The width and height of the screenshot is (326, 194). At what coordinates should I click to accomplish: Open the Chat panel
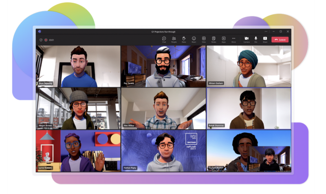click(x=164, y=39)
